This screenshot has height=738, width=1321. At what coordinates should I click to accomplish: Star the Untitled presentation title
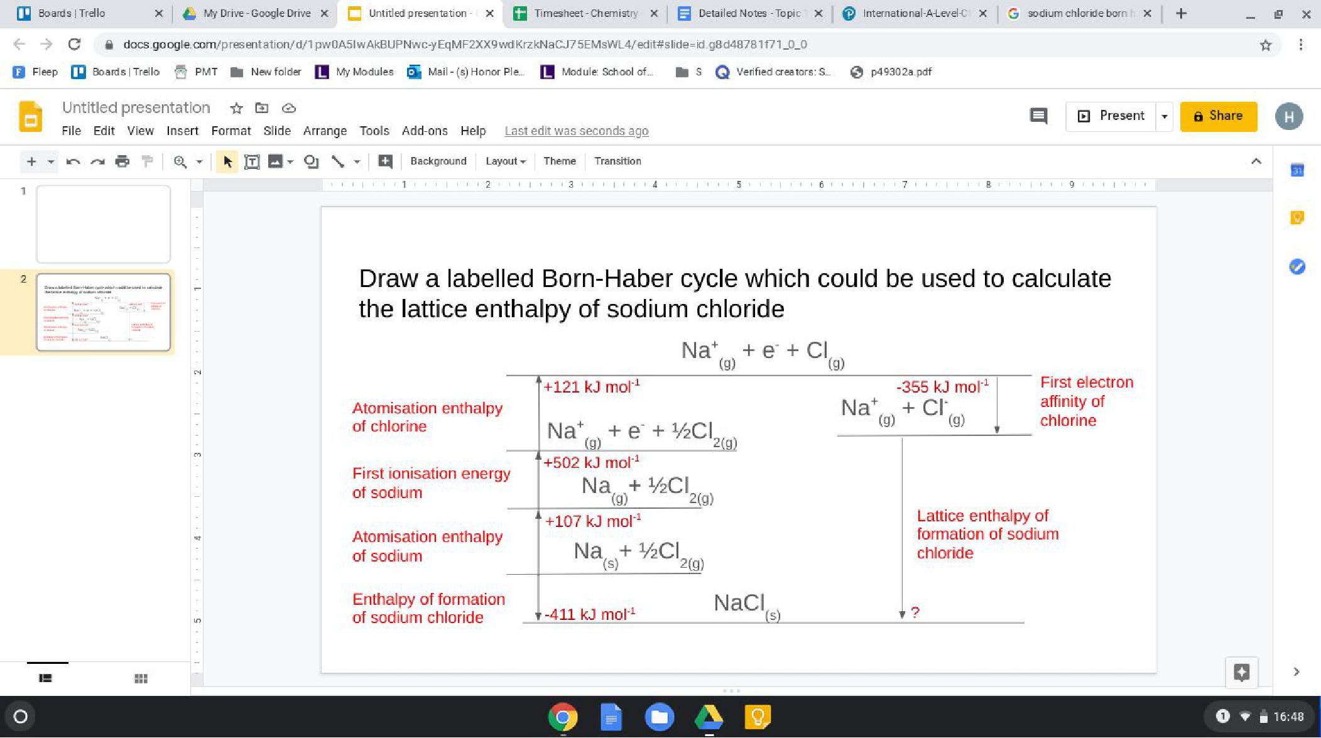[236, 108]
